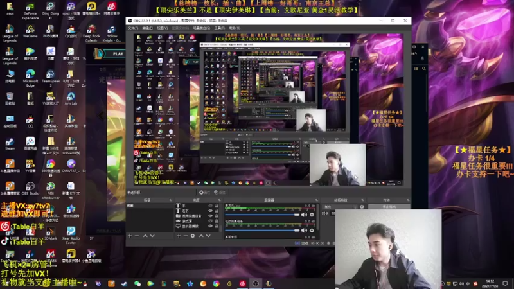Select the GeForce Experience desktop icon
The height and width of the screenshot is (289, 514).
coord(30,11)
